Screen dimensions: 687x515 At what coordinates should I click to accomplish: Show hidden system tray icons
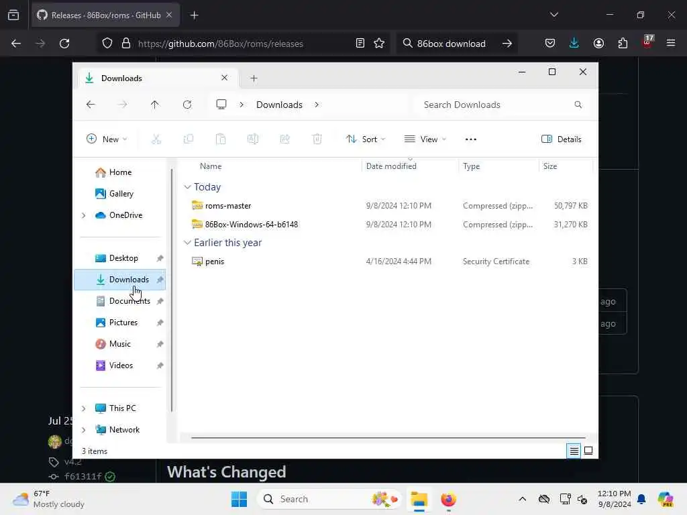[x=522, y=499]
